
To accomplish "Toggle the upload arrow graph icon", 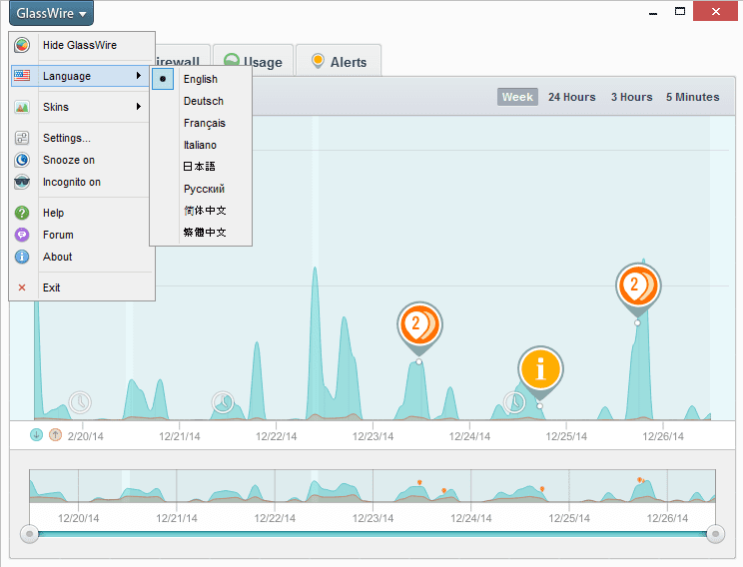I will click(56, 434).
